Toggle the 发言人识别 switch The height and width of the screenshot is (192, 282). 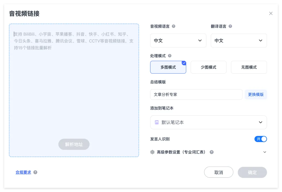261,139
